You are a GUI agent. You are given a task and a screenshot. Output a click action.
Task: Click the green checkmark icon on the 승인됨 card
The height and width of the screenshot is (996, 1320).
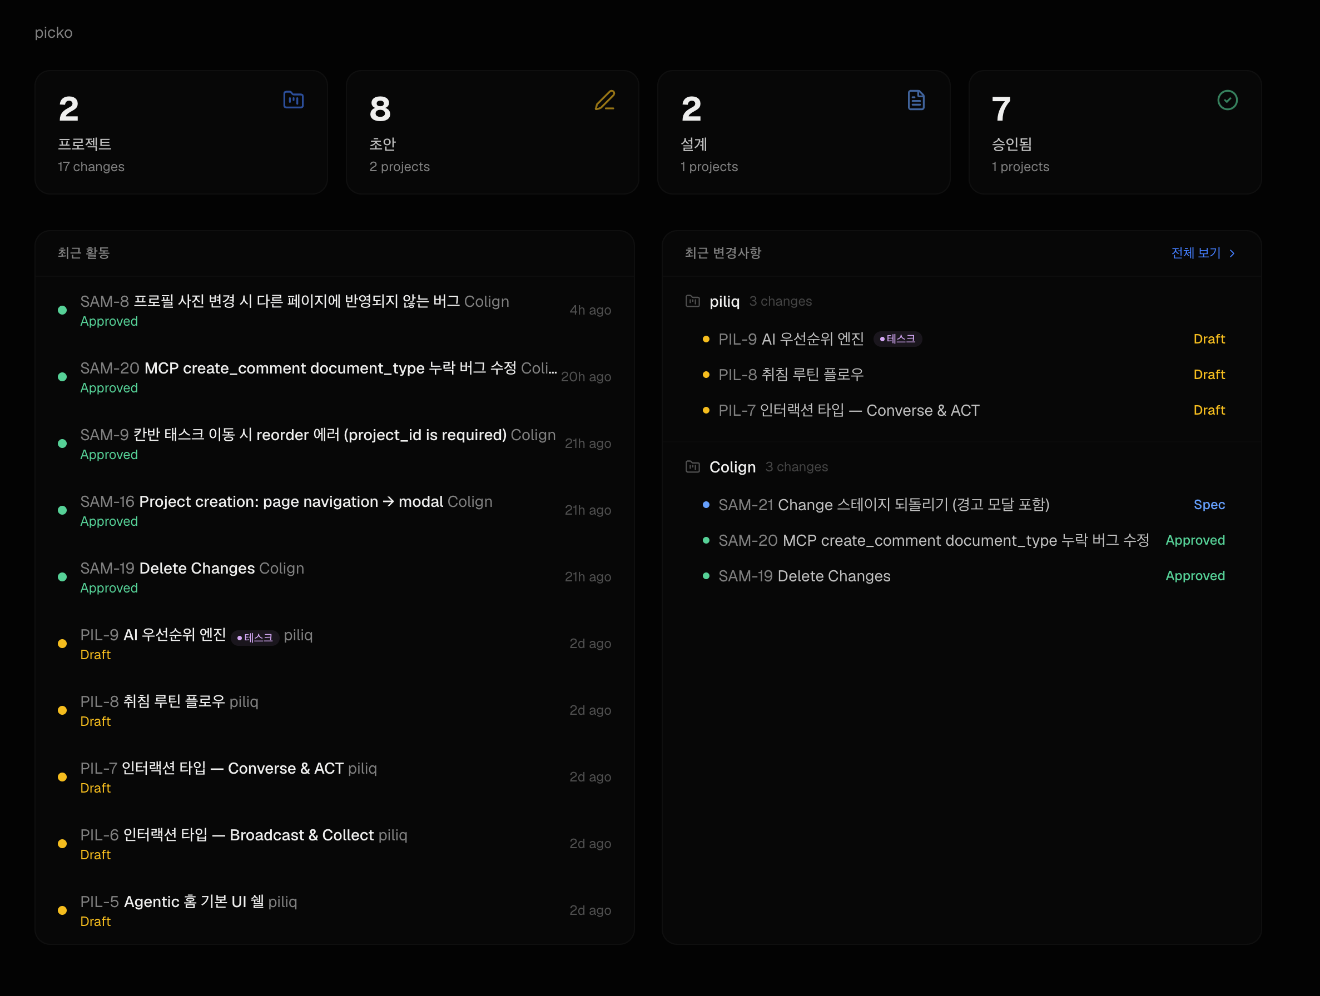(1228, 99)
